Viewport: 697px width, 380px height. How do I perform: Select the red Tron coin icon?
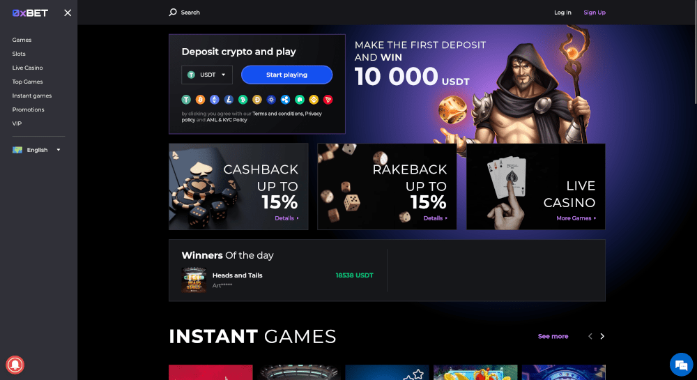(328, 100)
